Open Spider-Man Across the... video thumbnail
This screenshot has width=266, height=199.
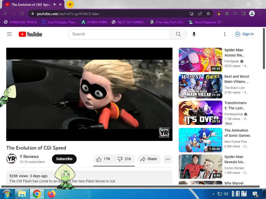point(201,60)
